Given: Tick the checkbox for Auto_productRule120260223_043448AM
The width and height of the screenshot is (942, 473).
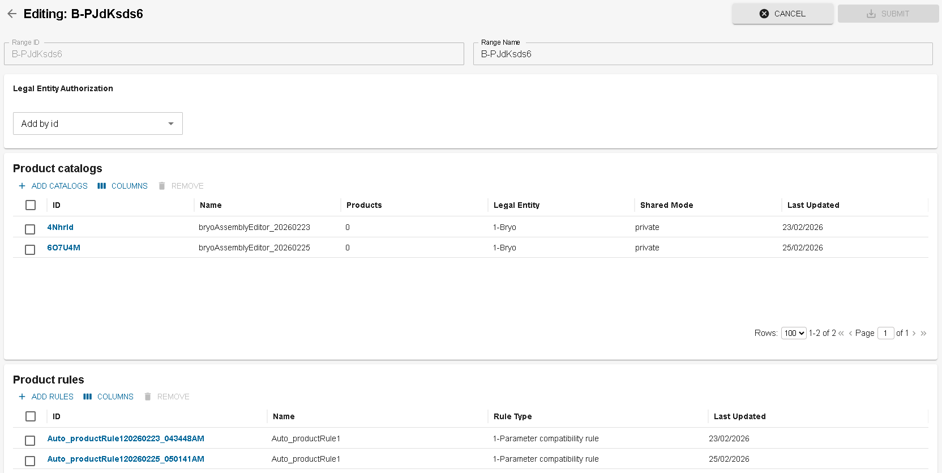Looking at the screenshot, I should click(x=30, y=440).
